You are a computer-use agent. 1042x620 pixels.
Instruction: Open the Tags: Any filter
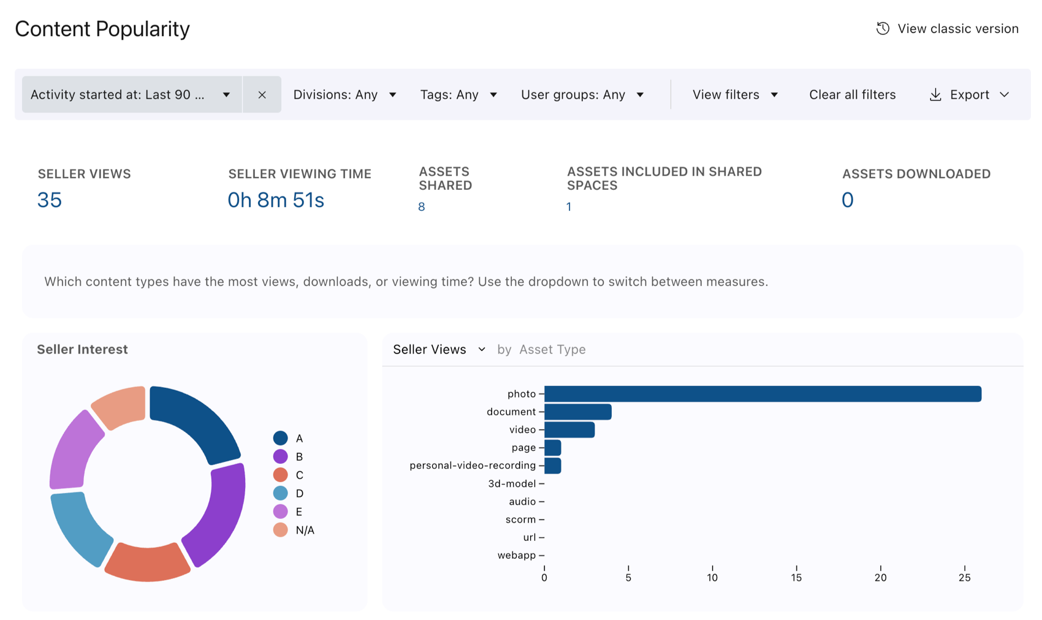click(x=458, y=94)
